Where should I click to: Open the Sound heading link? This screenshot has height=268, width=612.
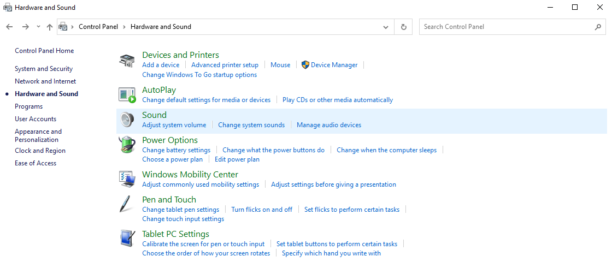154,115
